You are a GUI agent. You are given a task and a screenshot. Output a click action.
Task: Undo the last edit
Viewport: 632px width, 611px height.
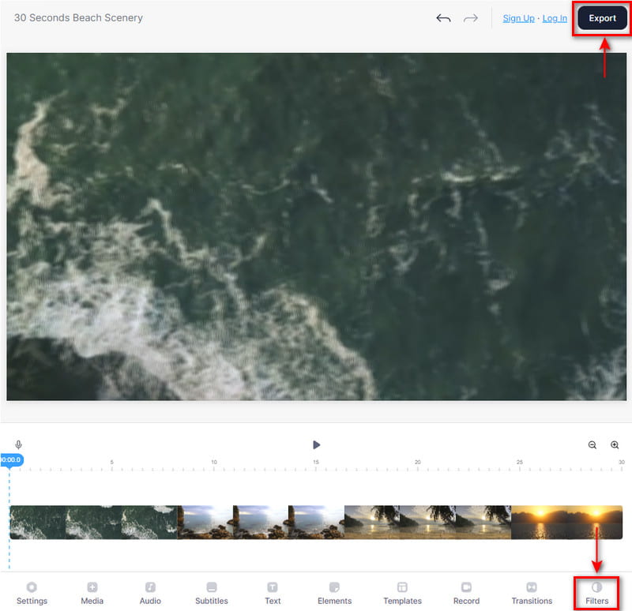pyautogui.click(x=443, y=17)
